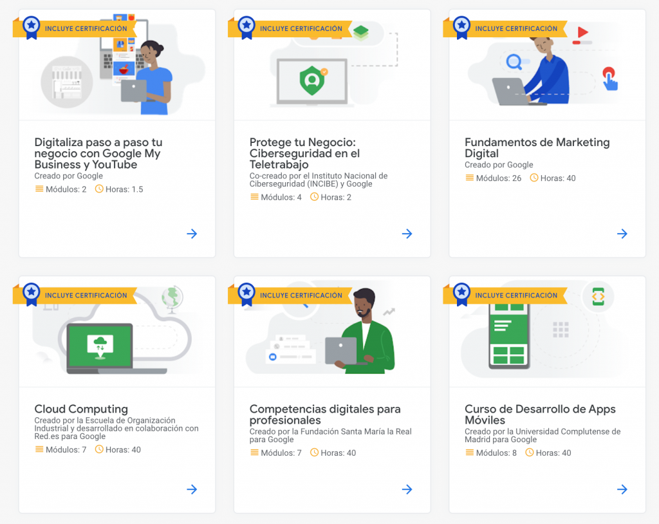Click the arrow on Ciberseguridad en el Teletrabajo card
This screenshot has width=659, height=524.
(x=407, y=234)
